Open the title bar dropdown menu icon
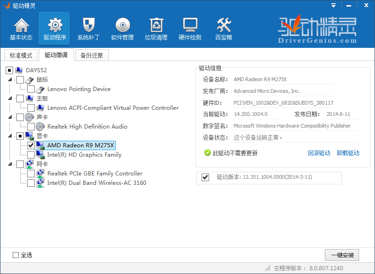The height and width of the screenshot is (274, 375). click(x=333, y=5)
